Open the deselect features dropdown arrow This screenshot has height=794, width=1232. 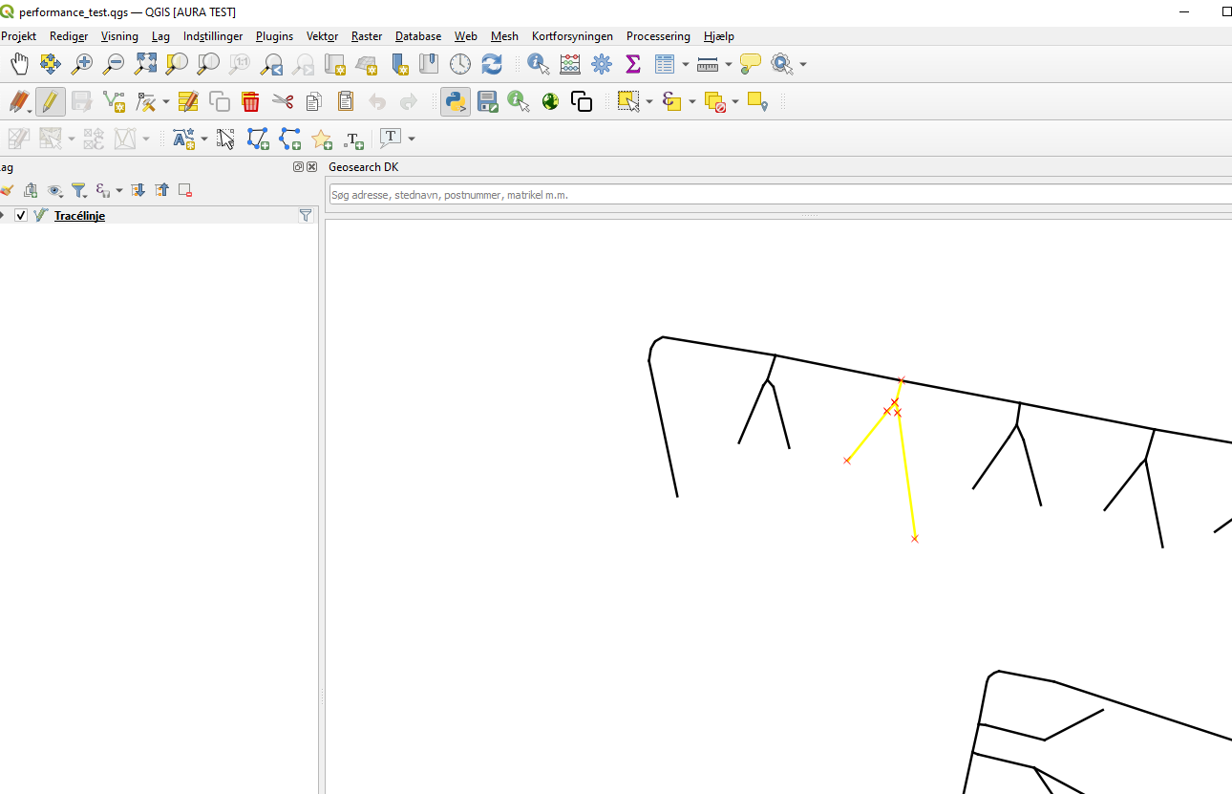point(735,101)
